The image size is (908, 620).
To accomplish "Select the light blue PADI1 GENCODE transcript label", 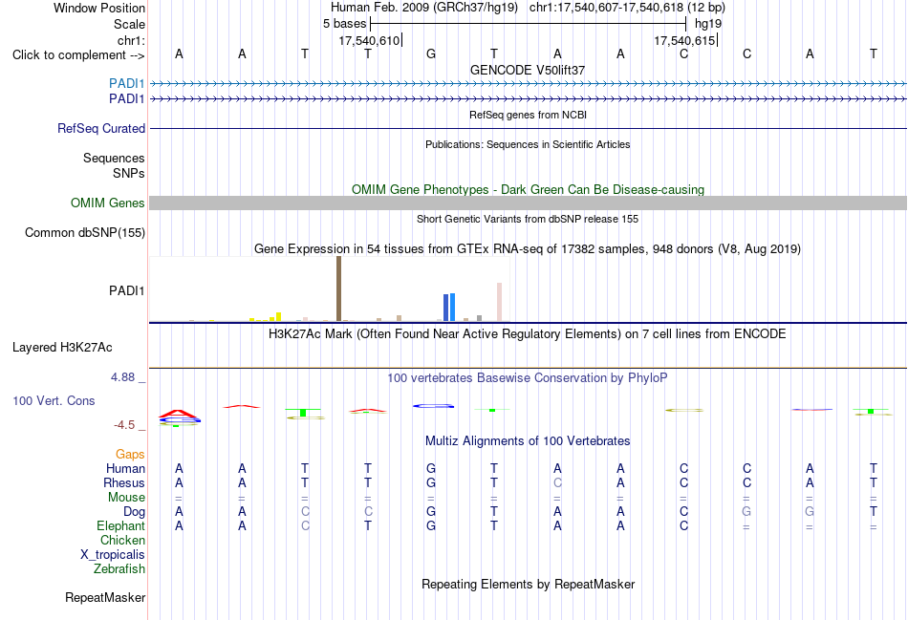I will pos(126,83).
